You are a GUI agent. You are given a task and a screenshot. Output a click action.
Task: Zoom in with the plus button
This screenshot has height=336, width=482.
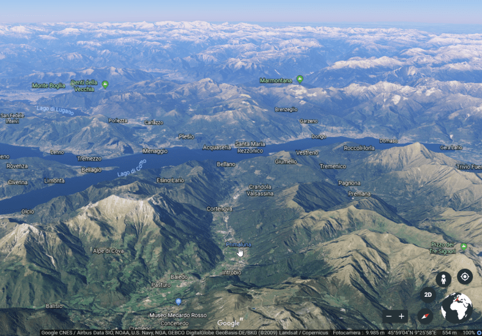click(402, 316)
